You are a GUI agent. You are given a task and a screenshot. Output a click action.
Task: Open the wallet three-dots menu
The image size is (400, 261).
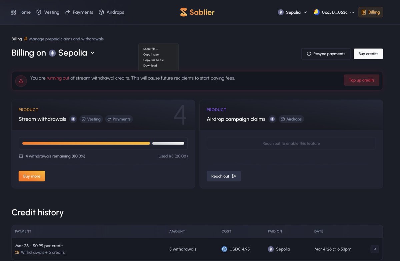click(352, 12)
